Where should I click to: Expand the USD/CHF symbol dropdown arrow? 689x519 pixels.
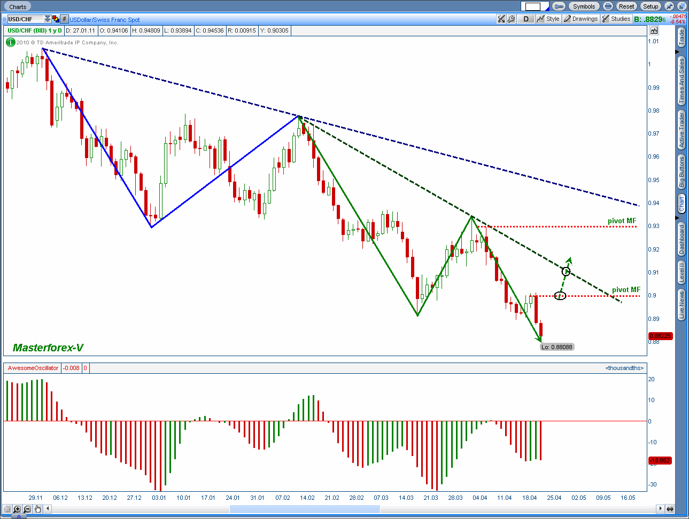pyautogui.click(x=47, y=19)
